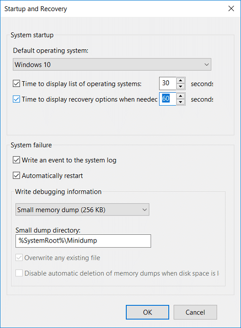
Task: Increase operating systems list time with up arrow
Action: click(181, 80)
